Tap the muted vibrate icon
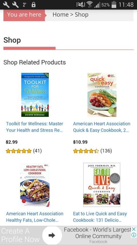The height and width of the screenshot is (245, 137). 81,5
